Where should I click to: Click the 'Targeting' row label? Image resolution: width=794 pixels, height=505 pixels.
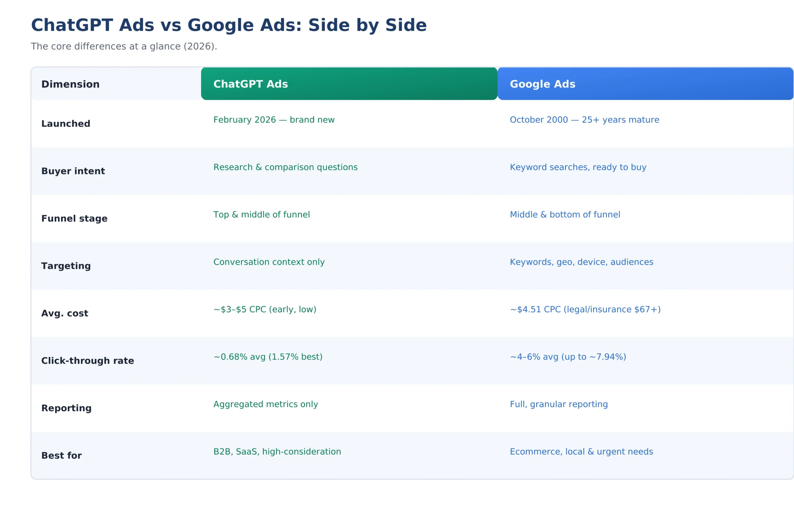(x=66, y=266)
